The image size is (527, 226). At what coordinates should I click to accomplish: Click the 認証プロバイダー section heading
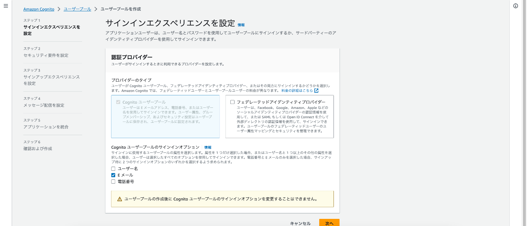pos(132,57)
